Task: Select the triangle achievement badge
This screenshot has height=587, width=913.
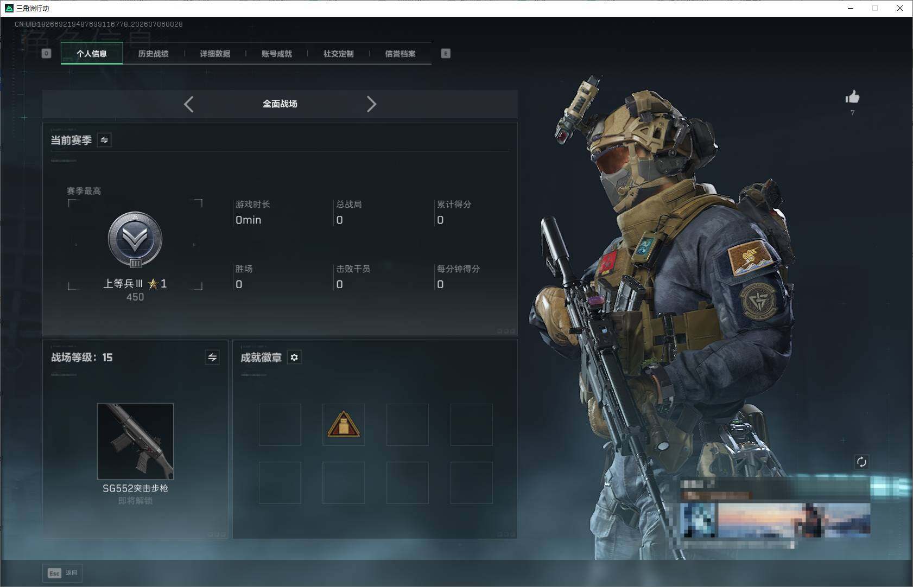Action: [343, 424]
